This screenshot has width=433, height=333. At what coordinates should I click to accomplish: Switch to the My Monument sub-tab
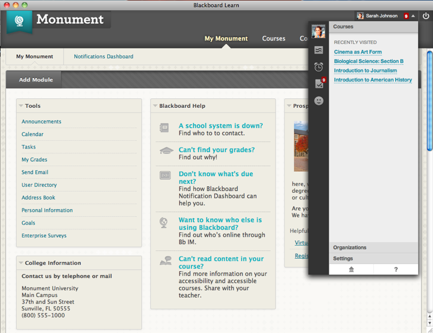[x=35, y=56]
